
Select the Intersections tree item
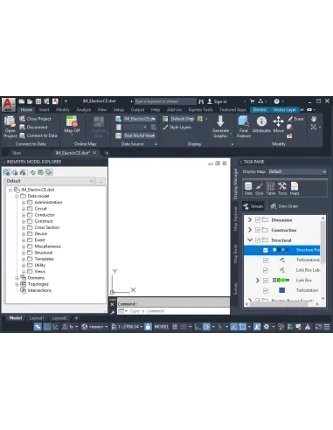click(39, 290)
